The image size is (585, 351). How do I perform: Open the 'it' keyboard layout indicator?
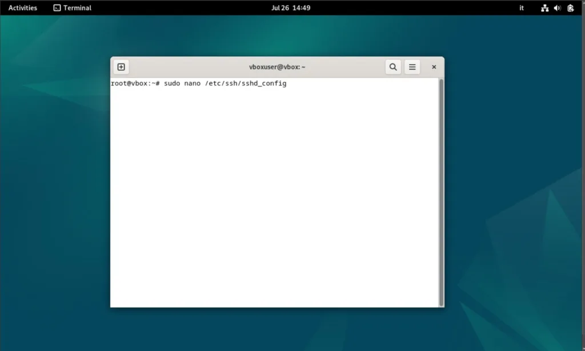pos(521,8)
